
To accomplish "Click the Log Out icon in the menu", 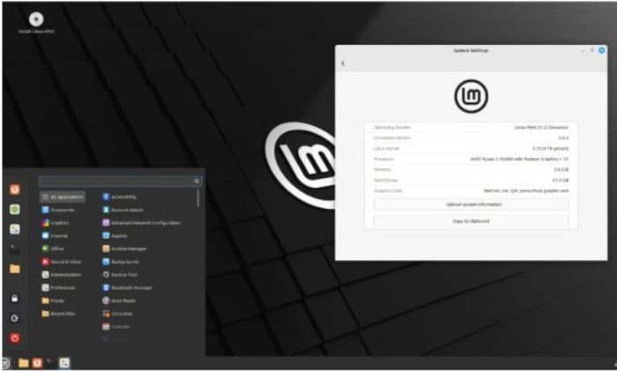I will click(x=15, y=318).
